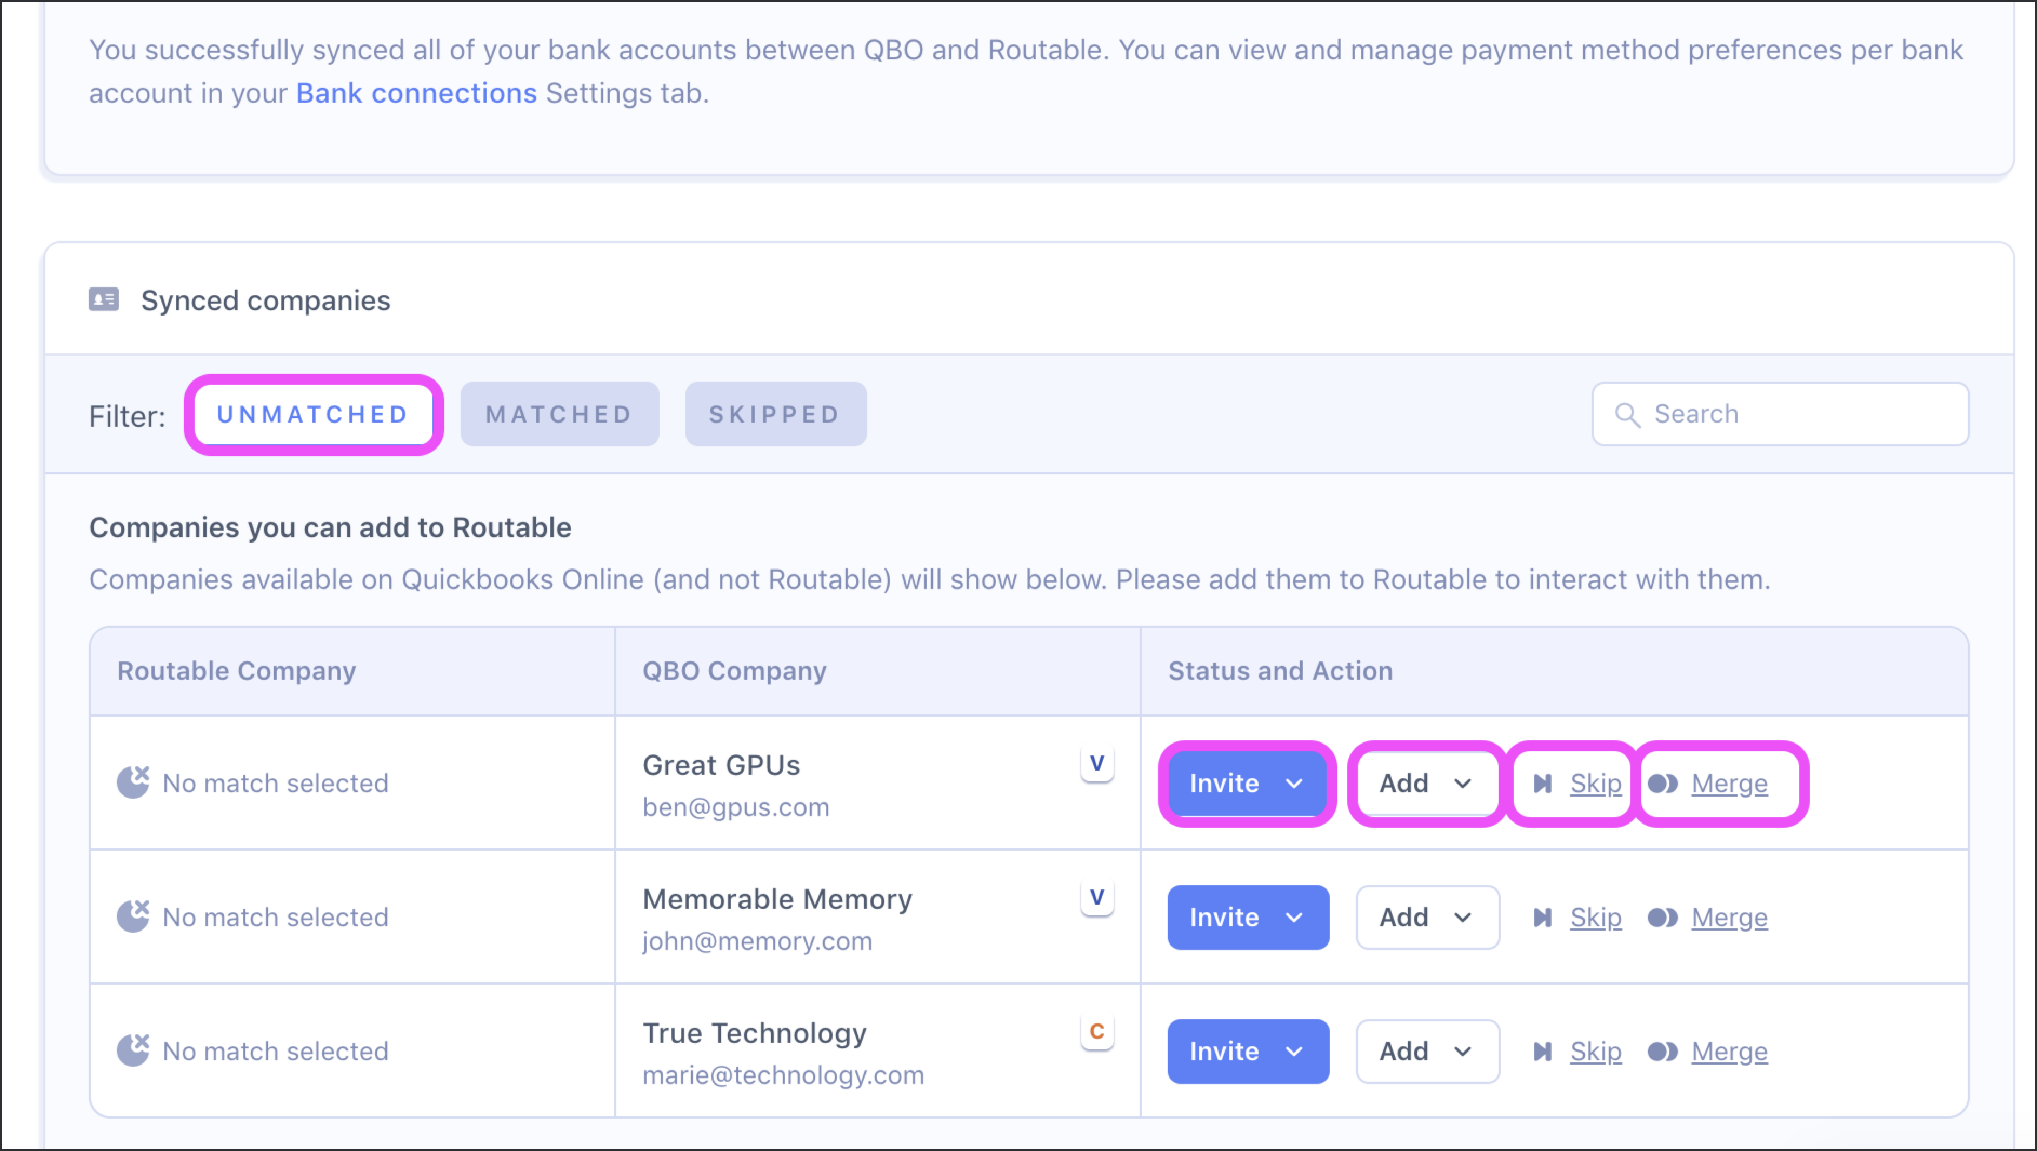Image resolution: width=2037 pixels, height=1151 pixels.
Task: Expand Invite dropdown arrow for Great GPUs
Action: [1294, 784]
